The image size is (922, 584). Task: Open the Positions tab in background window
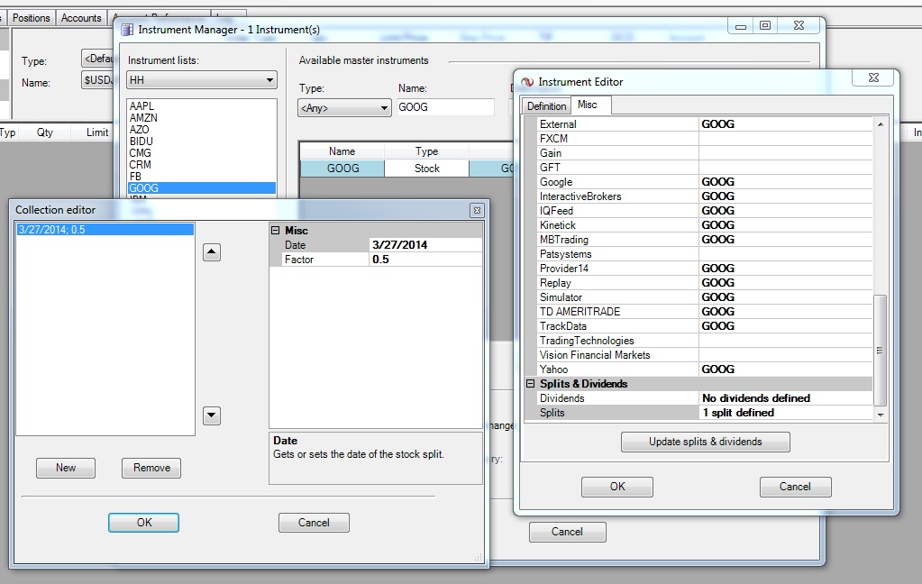pyautogui.click(x=32, y=18)
